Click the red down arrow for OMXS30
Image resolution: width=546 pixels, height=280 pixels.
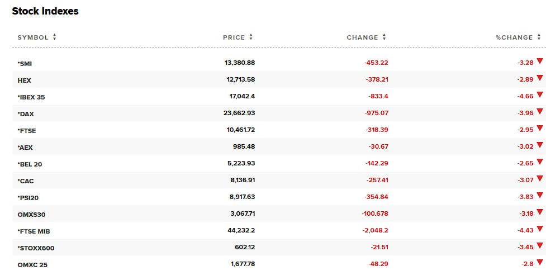(x=540, y=212)
